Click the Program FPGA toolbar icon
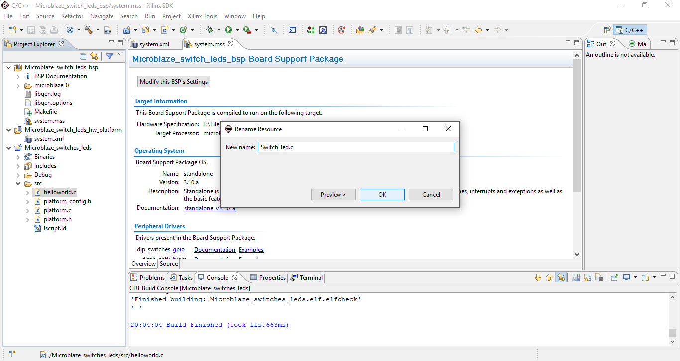 point(311,30)
